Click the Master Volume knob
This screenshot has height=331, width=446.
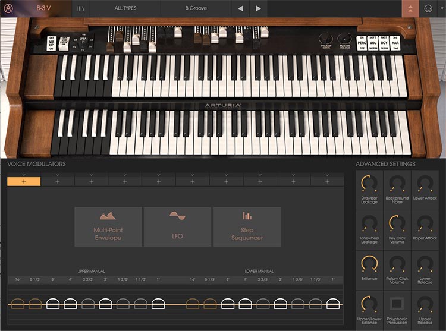click(345, 39)
